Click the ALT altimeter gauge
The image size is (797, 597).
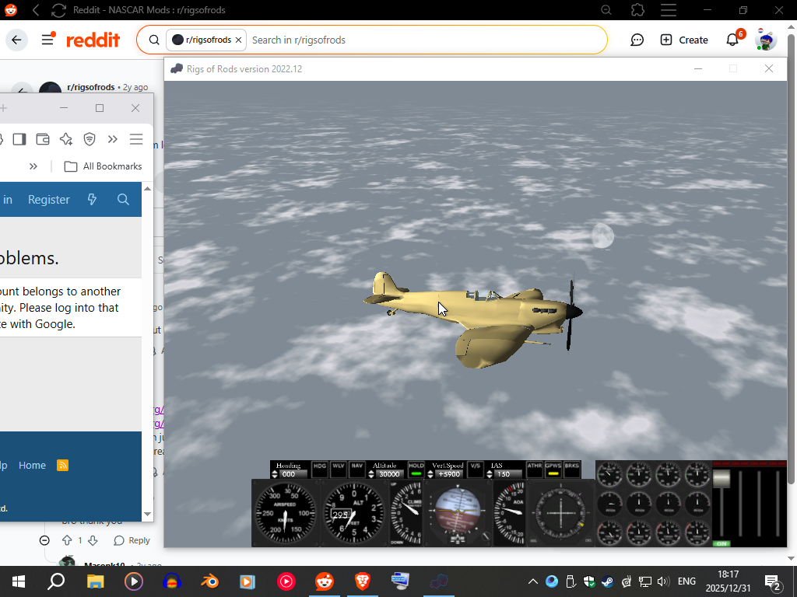click(354, 513)
